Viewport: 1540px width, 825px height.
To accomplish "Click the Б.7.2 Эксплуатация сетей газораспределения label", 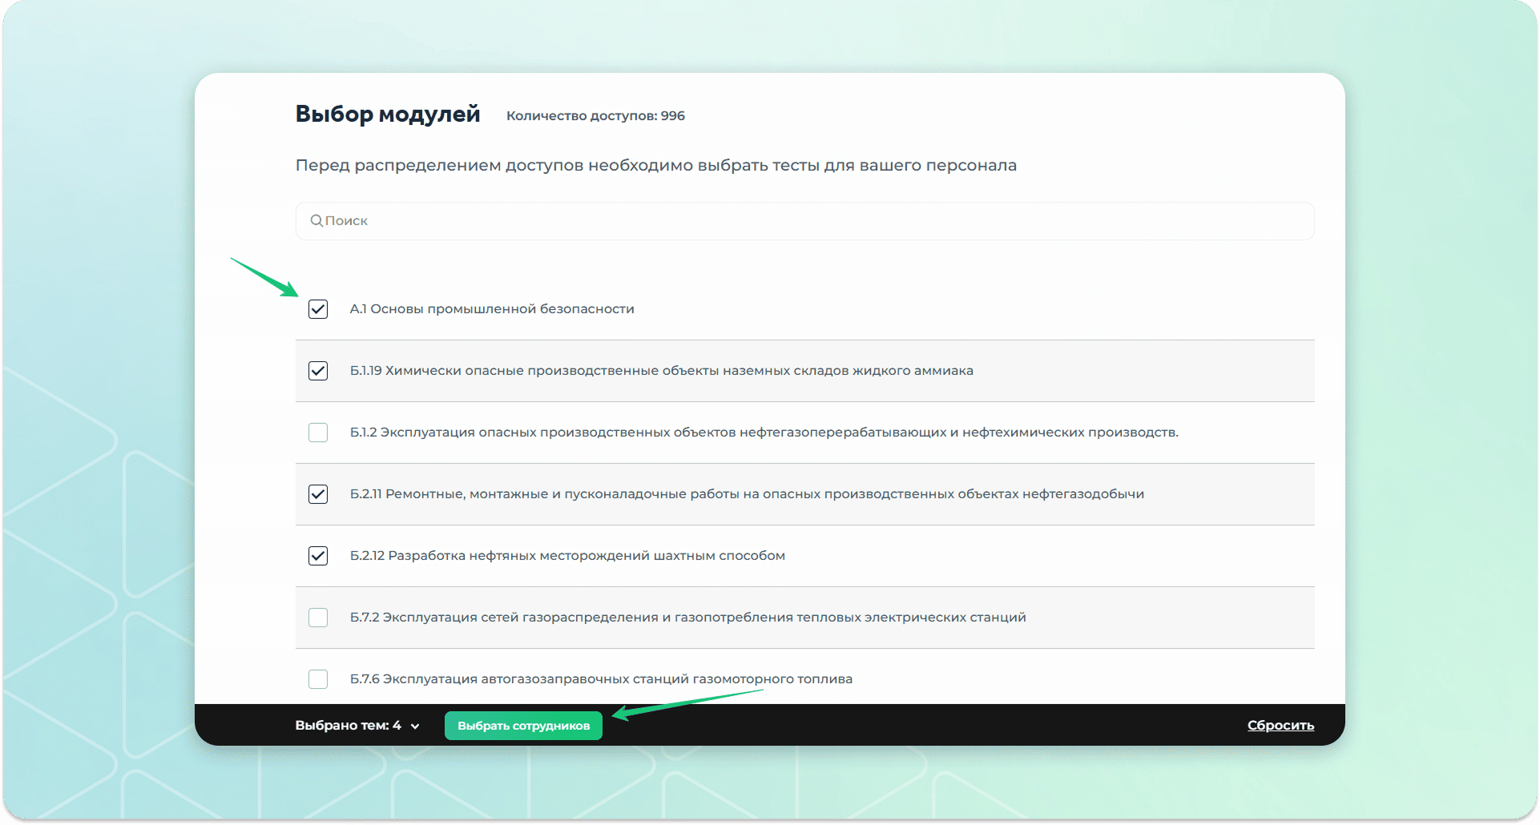I will pyautogui.click(x=687, y=618).
